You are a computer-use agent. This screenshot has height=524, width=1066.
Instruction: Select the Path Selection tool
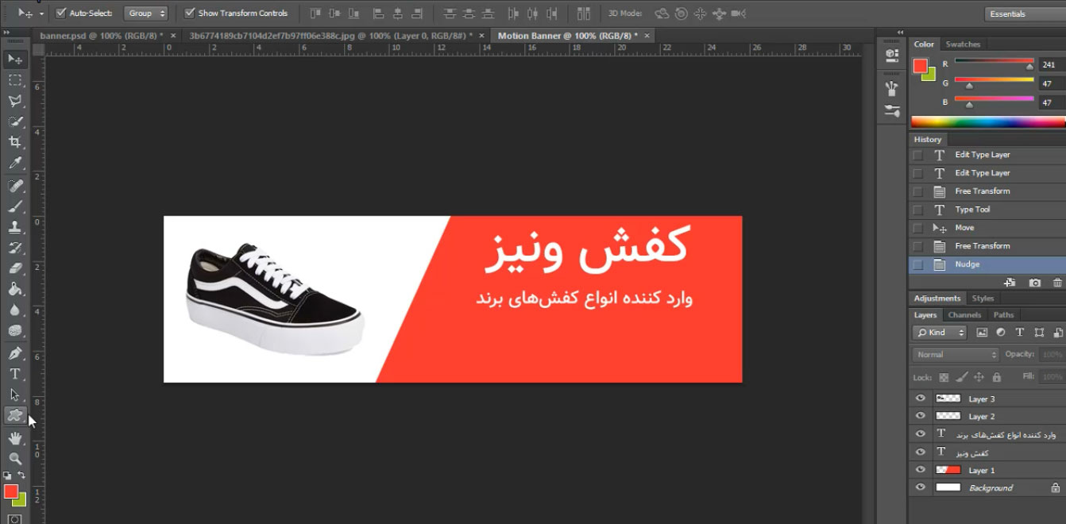14,395
